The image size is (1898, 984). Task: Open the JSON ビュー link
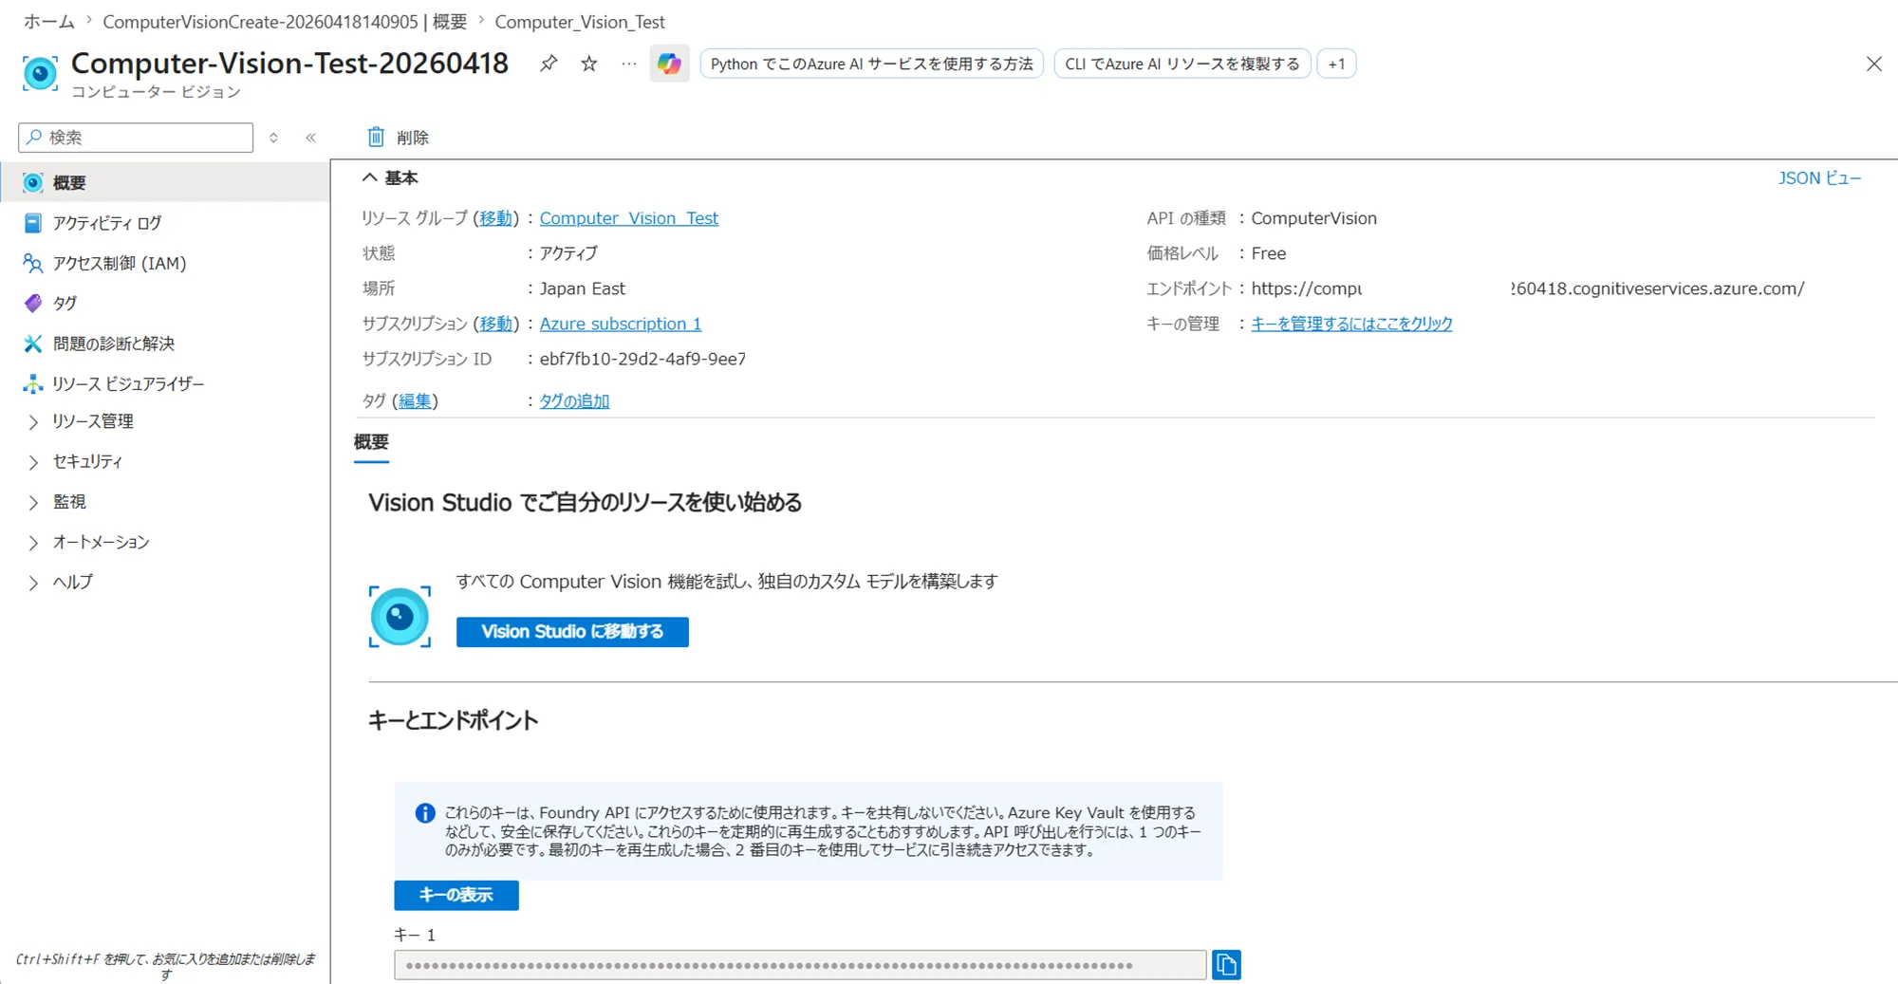(1819, 178)
